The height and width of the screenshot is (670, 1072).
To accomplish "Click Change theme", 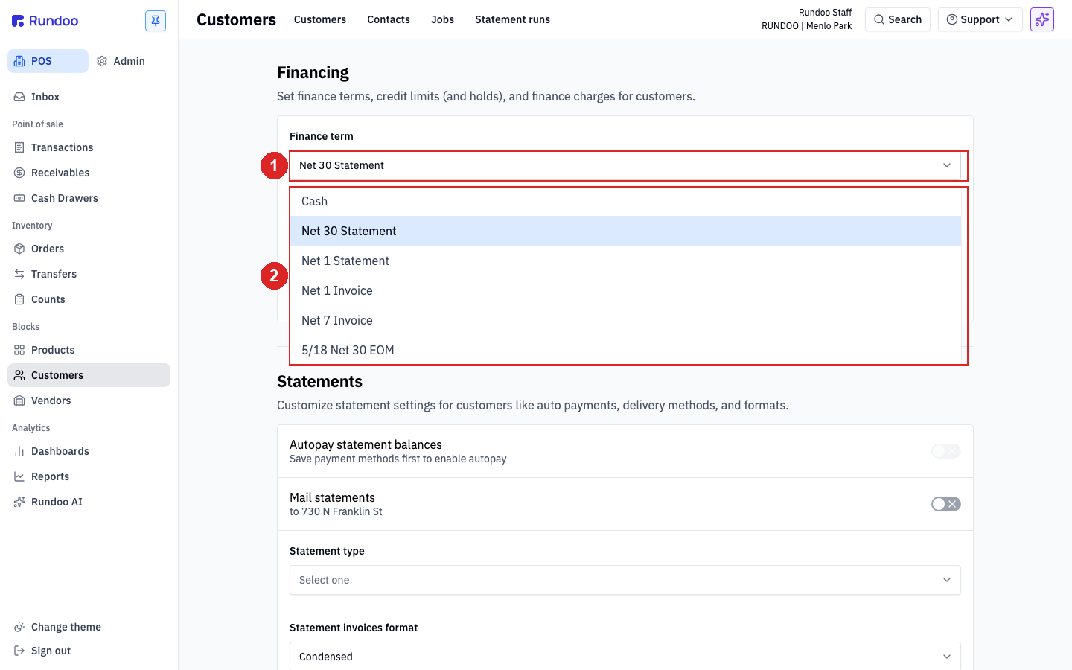I will tap(89, 627).
